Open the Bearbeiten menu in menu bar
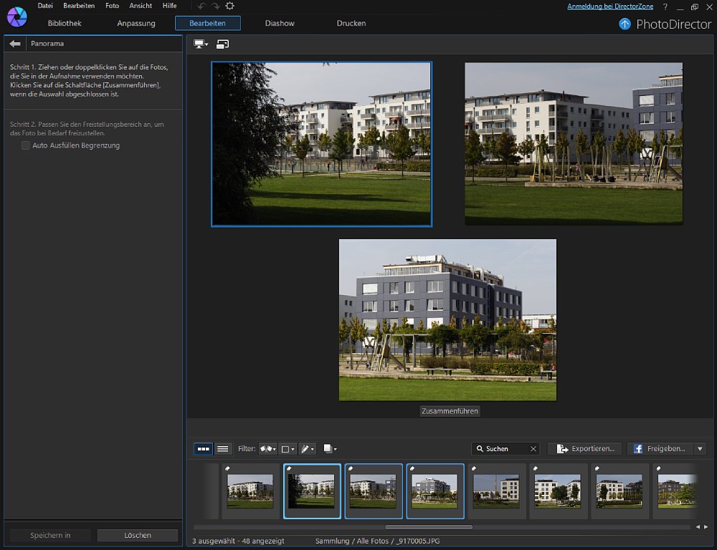This screenshot has width=717, height=550. pyautogui.click(x=79, y=6)
